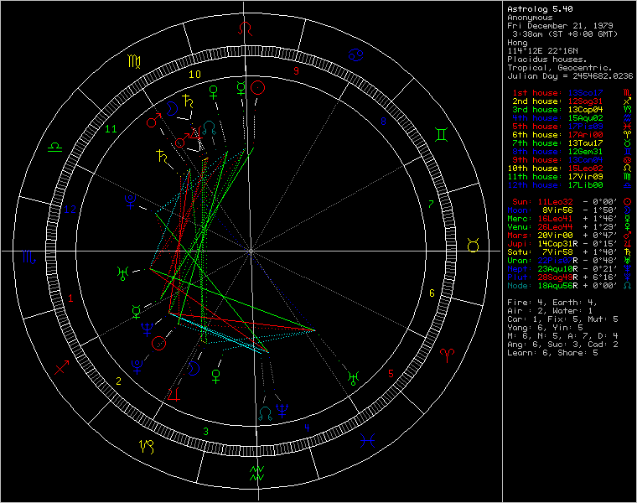Select the Node position row in sidebar

click(563, 286)
